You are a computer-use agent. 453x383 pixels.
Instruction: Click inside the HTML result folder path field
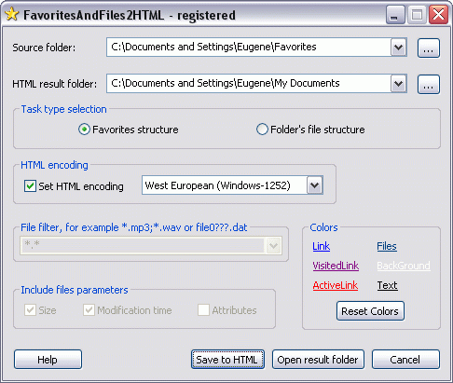click(x=248, y=84)
